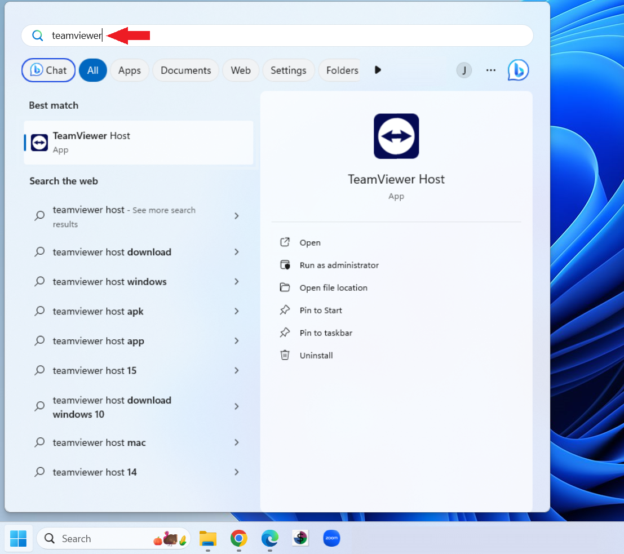Switch to the Folders filter tab

[340, 70]
